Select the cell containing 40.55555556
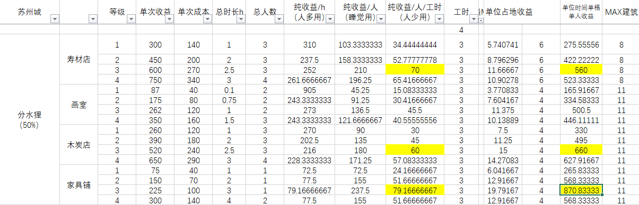The height and width of the screenshot is (205, 639). pyautogui.click(x=415, y=120)
